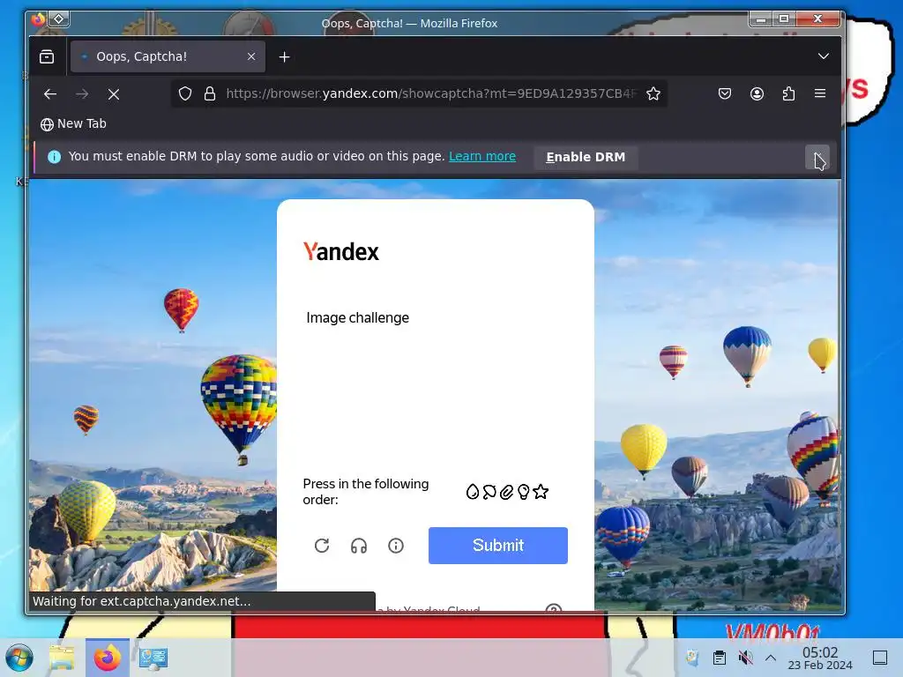Image resolution: width=903 pixels, height=677 pixels.
Task: Open a new tab with plus button
Action: [x=285, y=56]
